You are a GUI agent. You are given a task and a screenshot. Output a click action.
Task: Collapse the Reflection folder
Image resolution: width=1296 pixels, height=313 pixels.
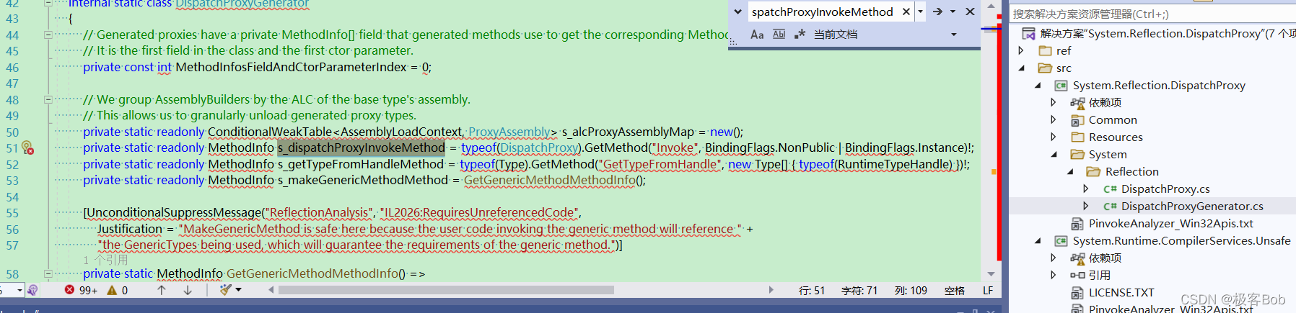1070,171
